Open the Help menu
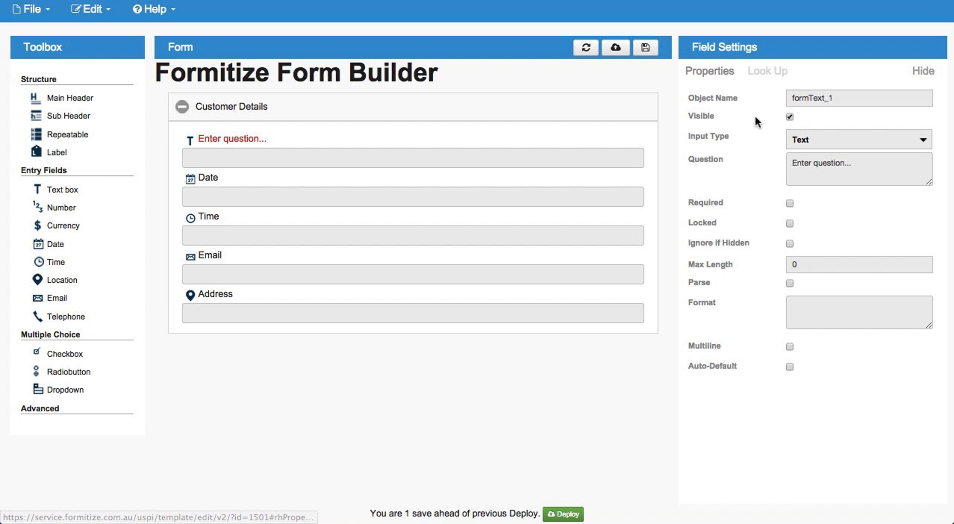 point(154,9)
